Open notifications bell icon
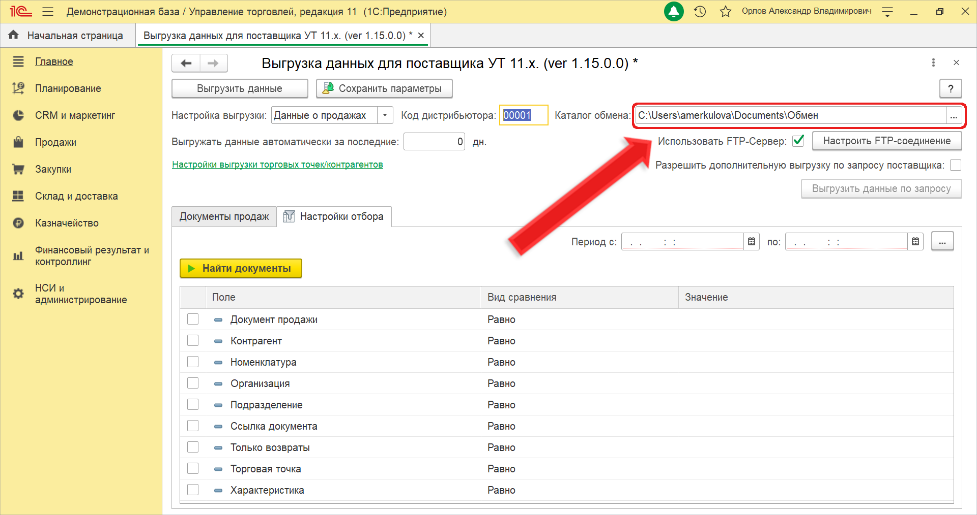977x515 pixels. click(674, 11)
